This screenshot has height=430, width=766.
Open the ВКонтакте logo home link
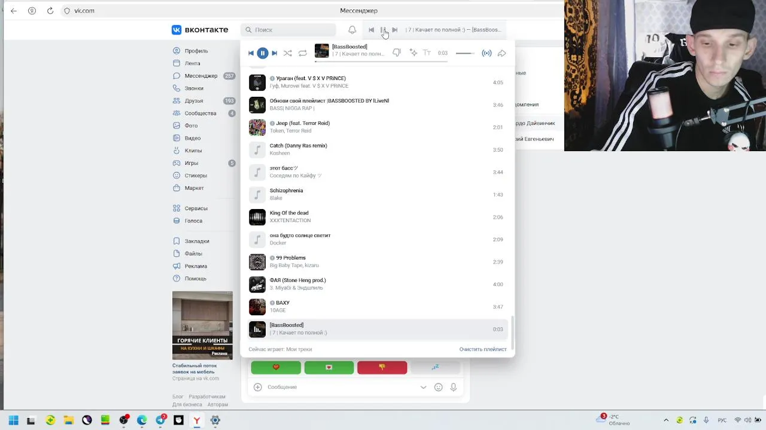[x=200, y=30]
